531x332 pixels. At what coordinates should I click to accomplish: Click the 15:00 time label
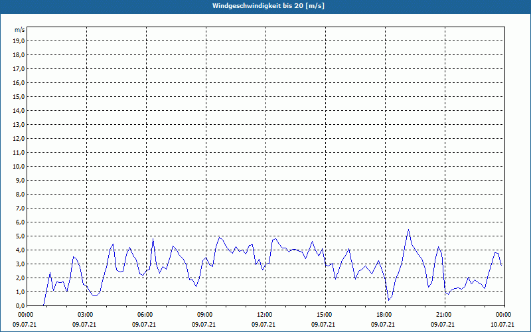[325, 315]
